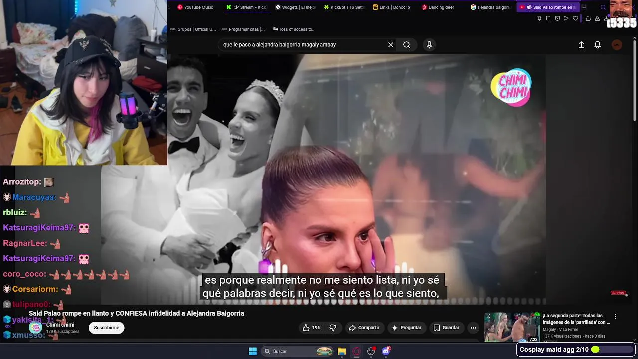The width and height of the screenshot is (638, 359).
Task: Take a snapshot with the capture icon
Action: [548, 18]
